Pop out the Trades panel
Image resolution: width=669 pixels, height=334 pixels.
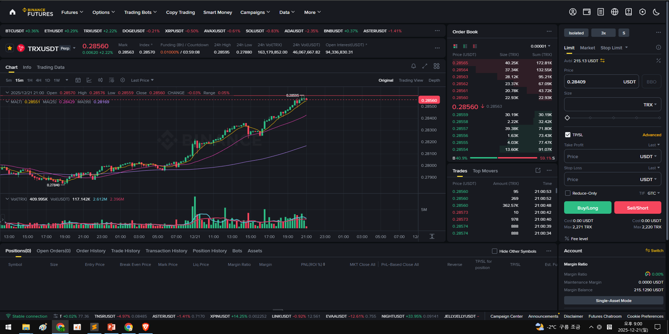[538, 170]
